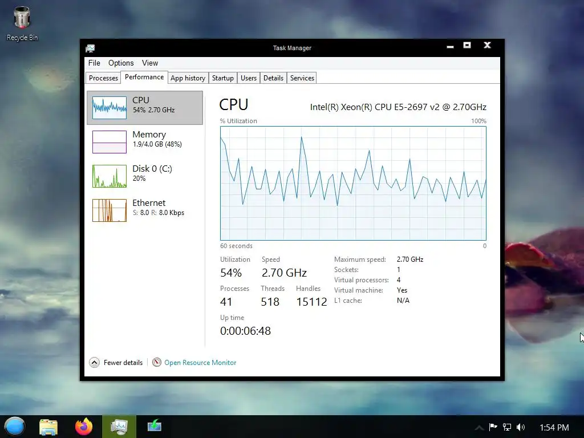Click the Resource Monitor gauge icon
The width and height of the screenshot is (584, 438).
coord(157,362)
